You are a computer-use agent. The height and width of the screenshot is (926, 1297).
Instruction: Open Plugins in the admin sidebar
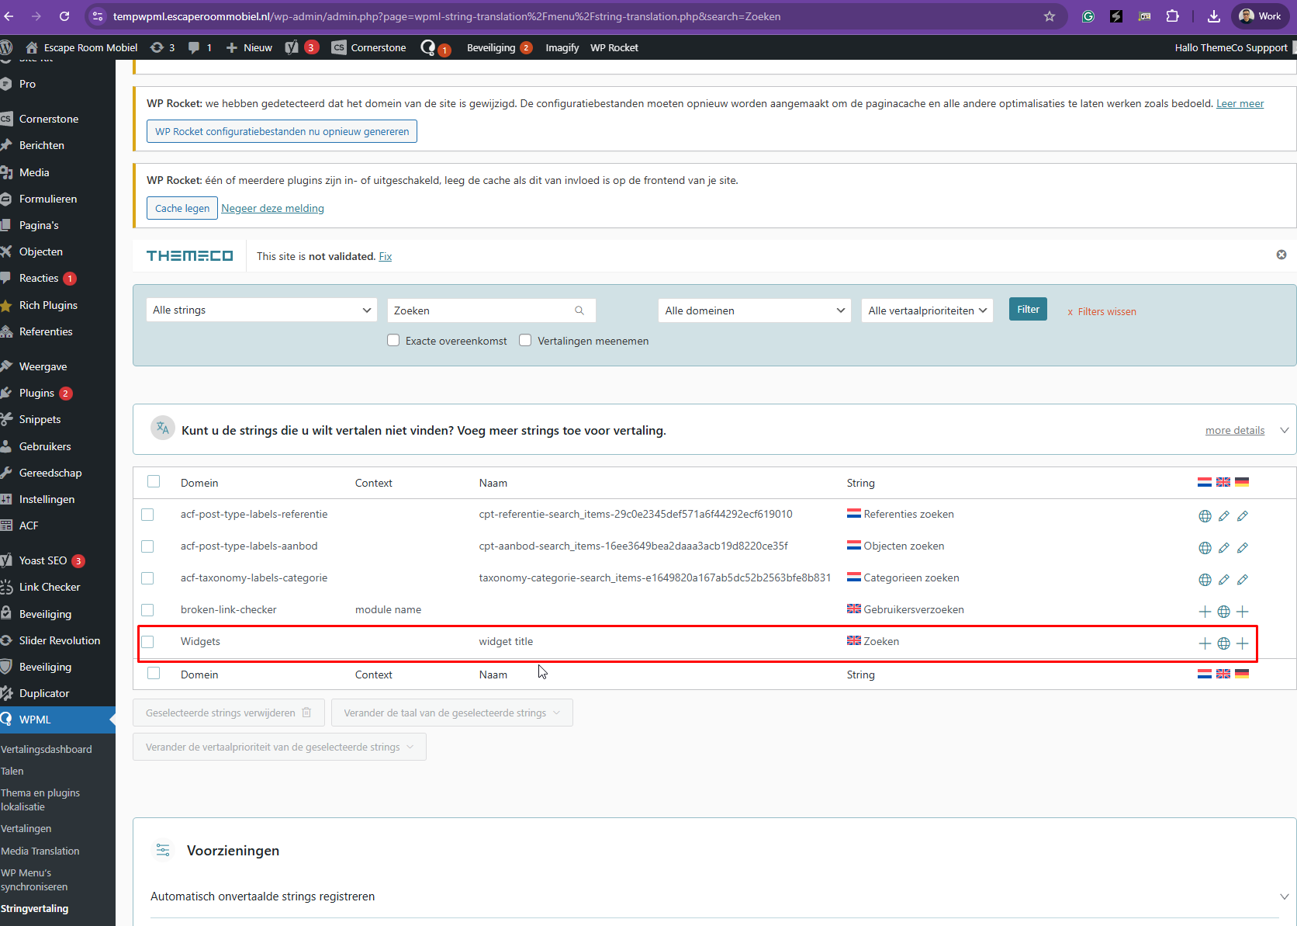coord(36,393)
